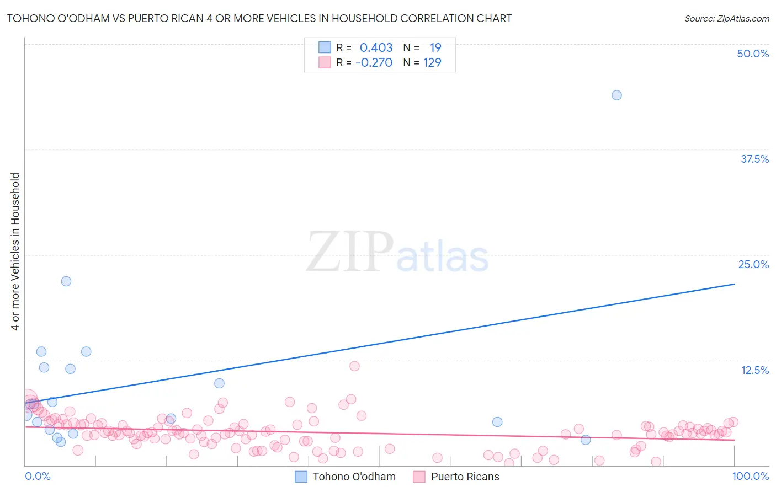Image resolution: width=776 pixels, height=492 pixels.
Task: Click the outlier blue point near 44%
Action: coord(616,95)
